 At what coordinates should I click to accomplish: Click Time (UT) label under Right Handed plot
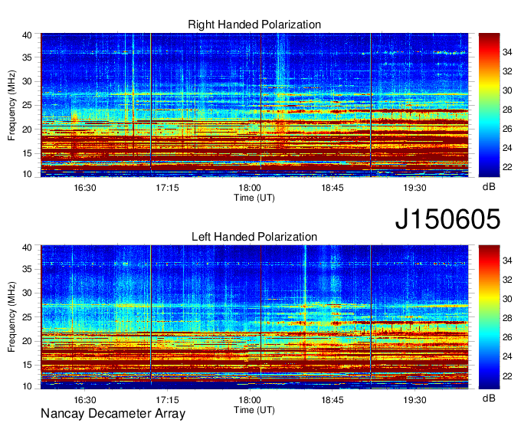tap(254, 198)
